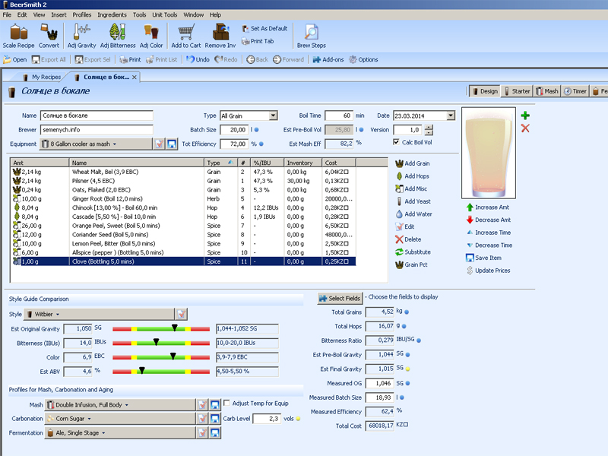
Task: Open Grain Pct tool
Action: [411, 264]
